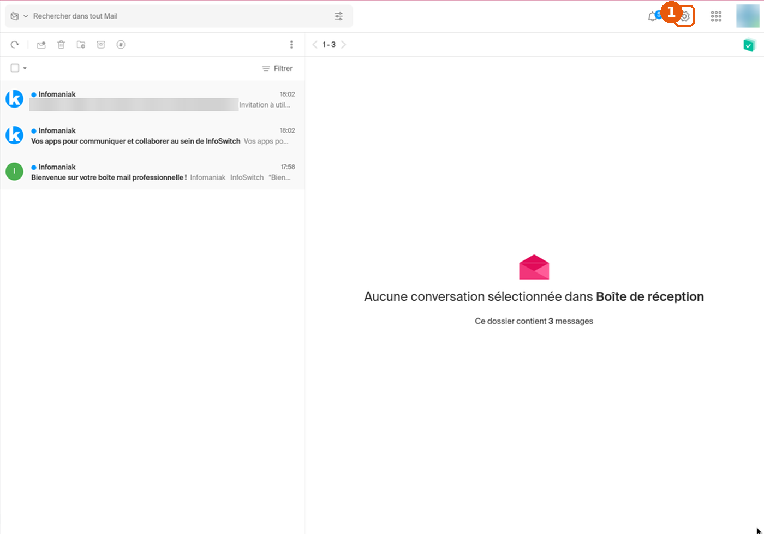Open the user profile avatar

click(x=748, y=16)
